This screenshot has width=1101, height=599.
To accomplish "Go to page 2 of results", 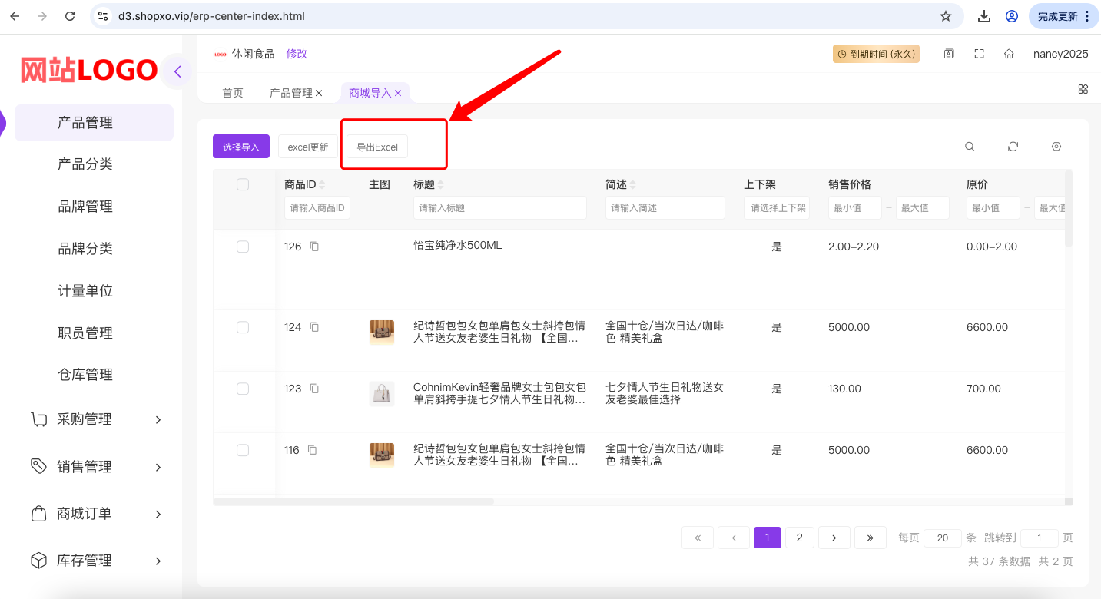I will pos(800,538).
